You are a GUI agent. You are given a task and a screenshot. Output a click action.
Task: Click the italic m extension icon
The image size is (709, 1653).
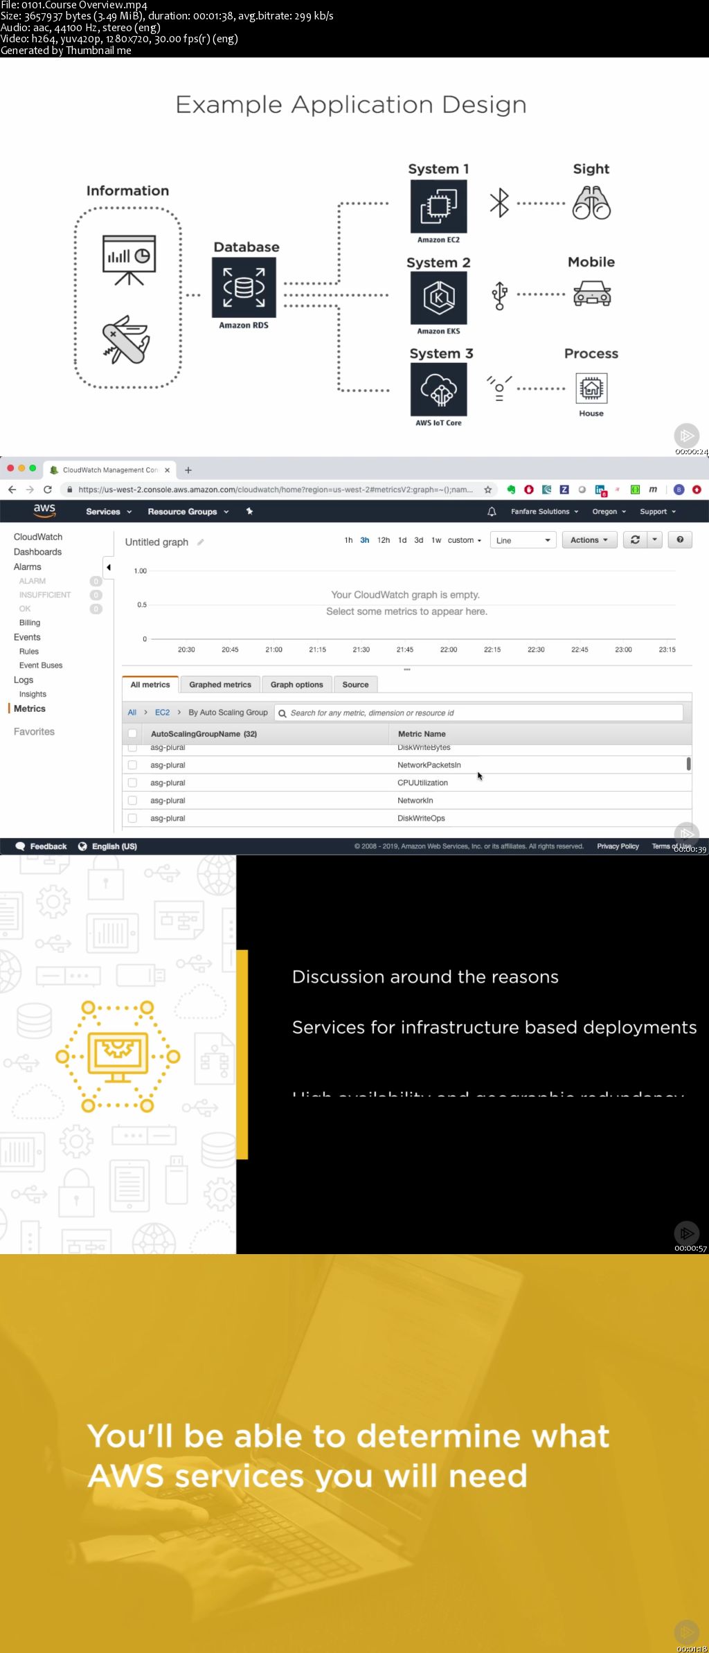tap(653, 490)
